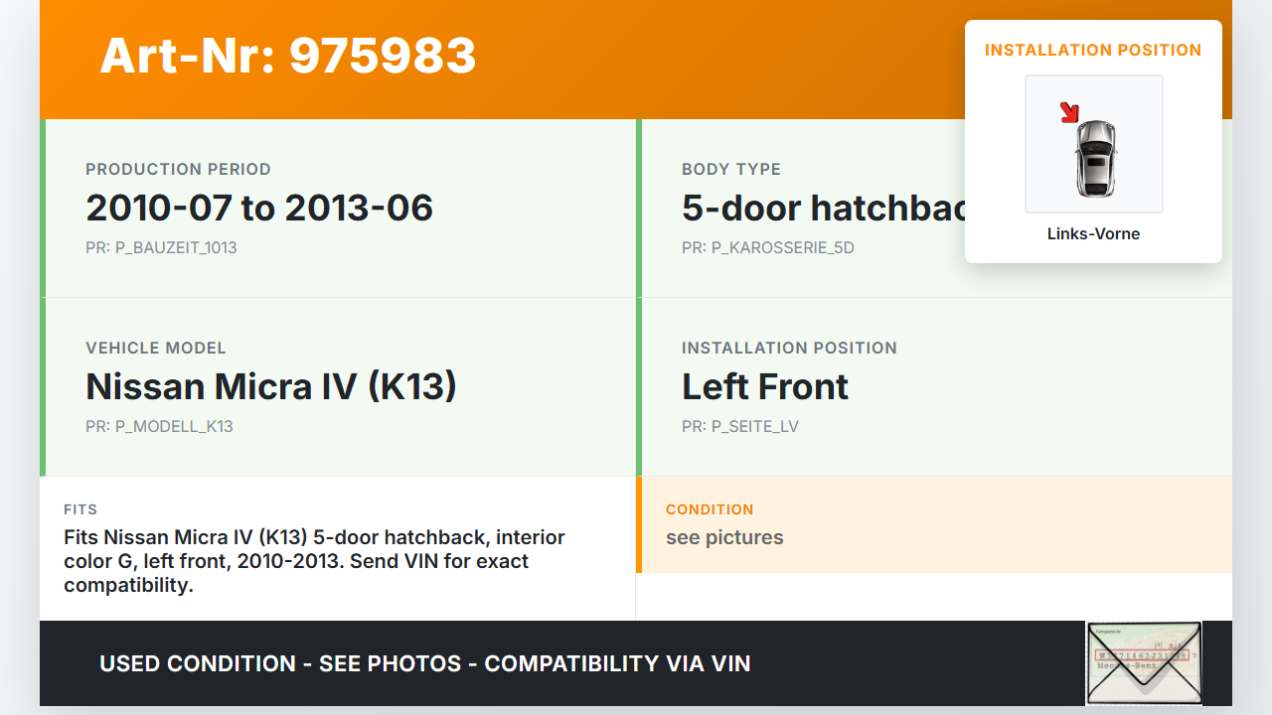Click the PR: P_BAUZEIT_1013 code
This screenshot has height=715, width=1272.
[x=161, y=247]
